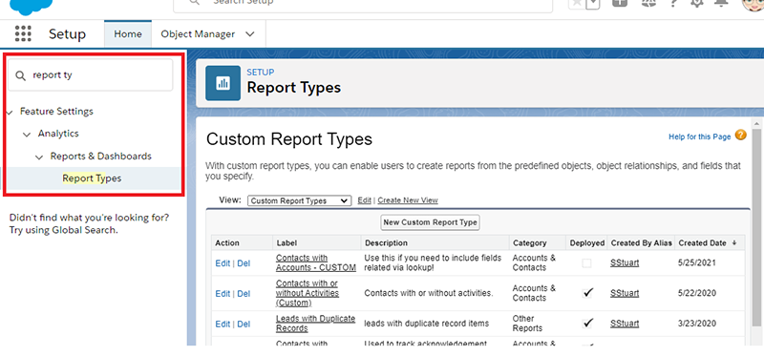Click the Report Types header chart icon

click(x=223, y=83)
